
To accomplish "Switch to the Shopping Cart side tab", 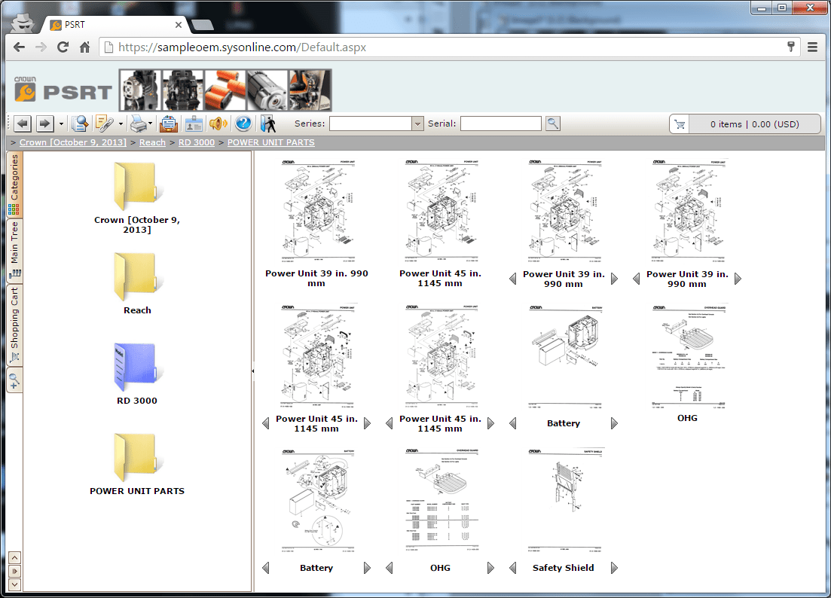I will pos(14,325).
